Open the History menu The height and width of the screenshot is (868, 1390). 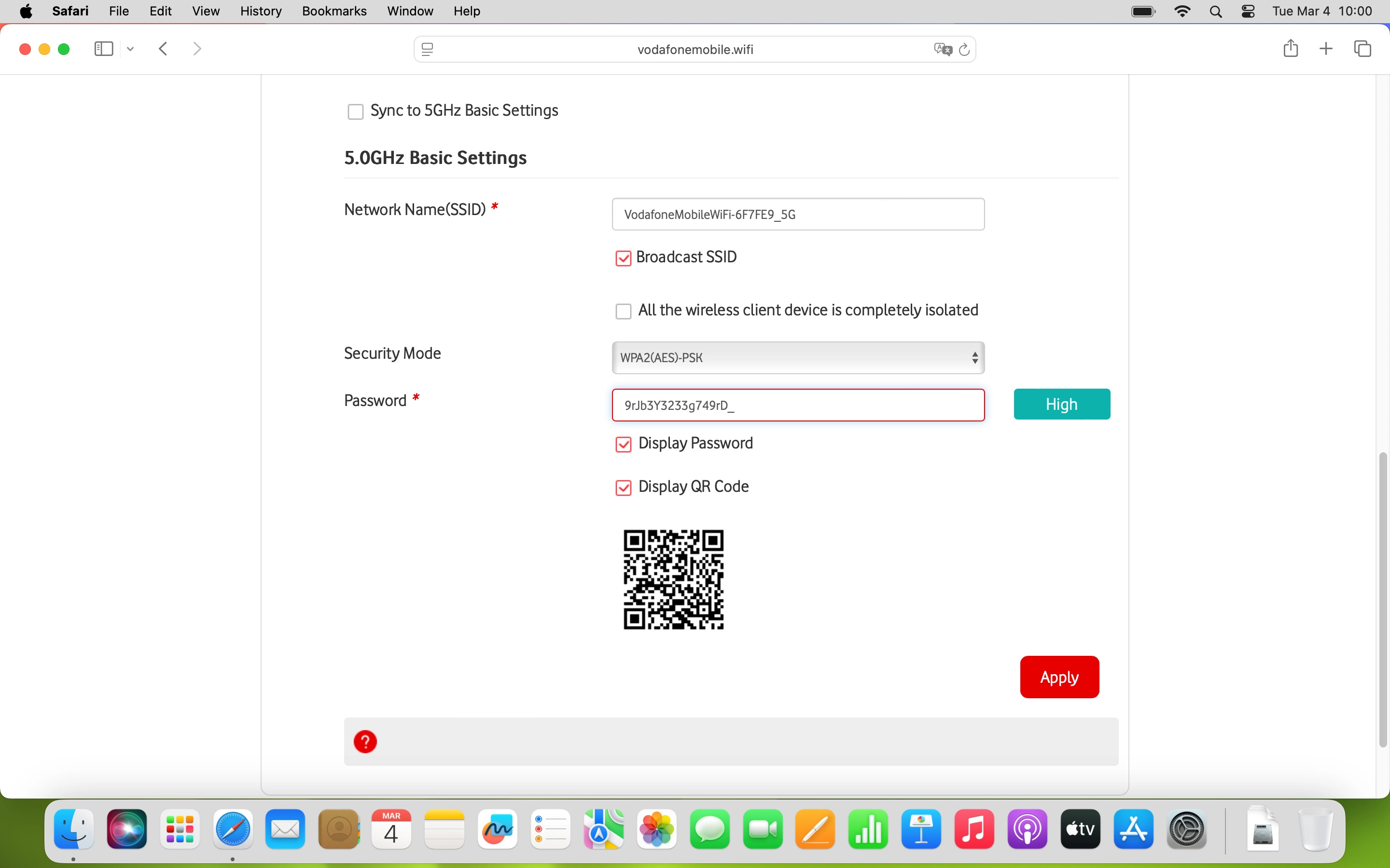pyautogui.click(x=261, y=11)
